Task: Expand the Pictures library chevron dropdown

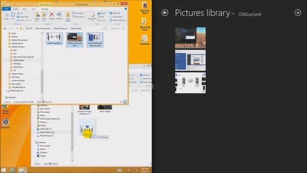Action: click(x=233, y=14)
